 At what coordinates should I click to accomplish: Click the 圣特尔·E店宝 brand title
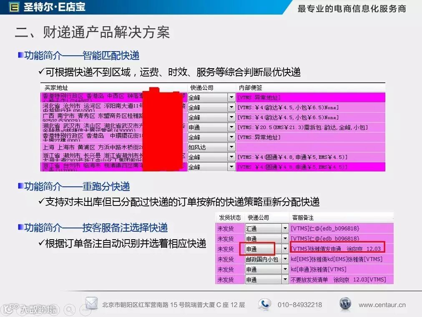pos(54,7)
